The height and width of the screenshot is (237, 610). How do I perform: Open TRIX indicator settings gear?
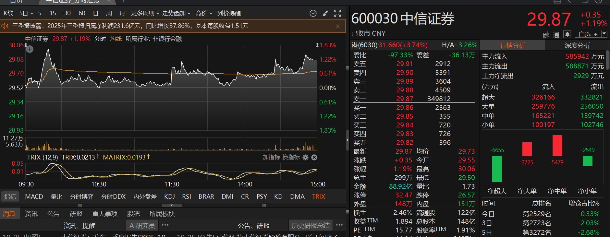tap(305, 158)
